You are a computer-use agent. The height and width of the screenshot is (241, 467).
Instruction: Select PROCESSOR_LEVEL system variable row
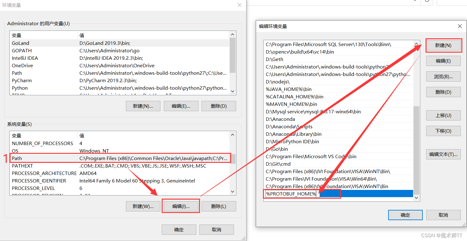tap(119, 188)
